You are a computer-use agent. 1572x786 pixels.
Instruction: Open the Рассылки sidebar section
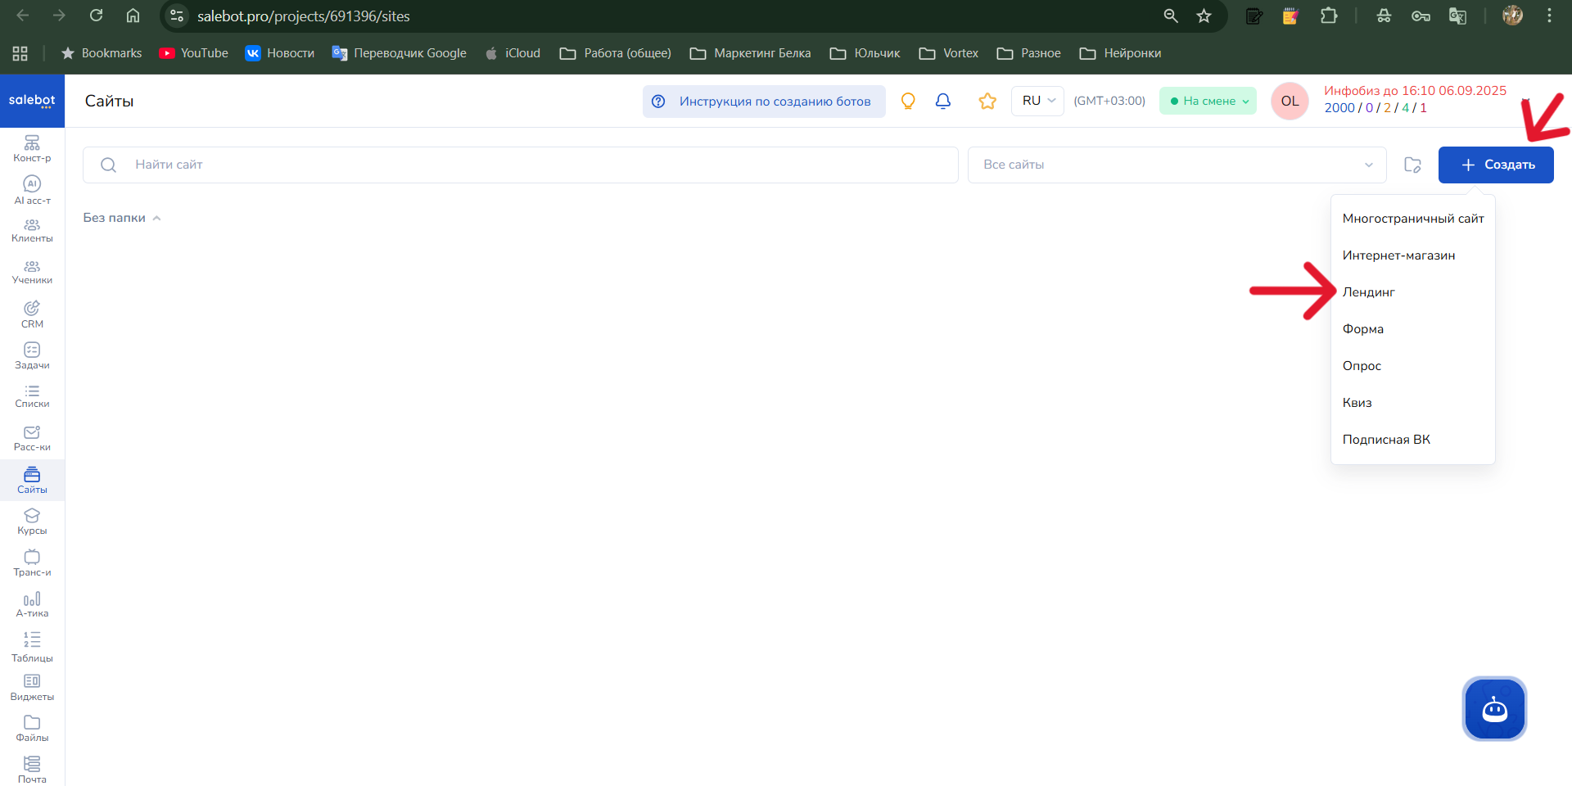[x=32, y=437]
